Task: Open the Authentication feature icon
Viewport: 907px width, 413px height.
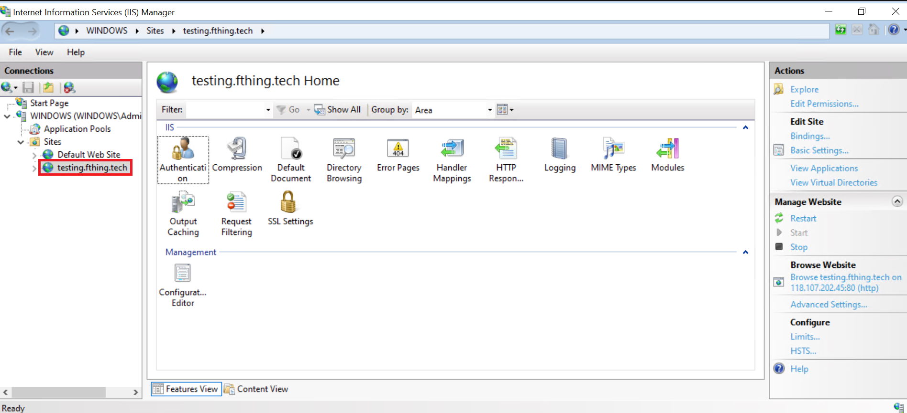Action: point(183,149)
